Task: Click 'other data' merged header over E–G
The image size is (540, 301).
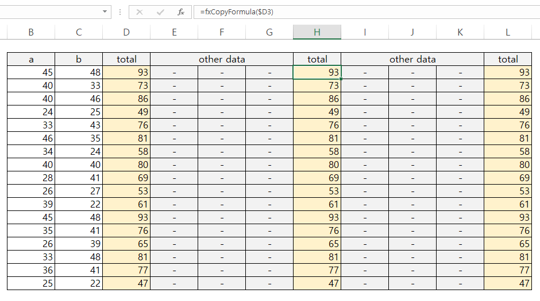Action: coord(222,59)
